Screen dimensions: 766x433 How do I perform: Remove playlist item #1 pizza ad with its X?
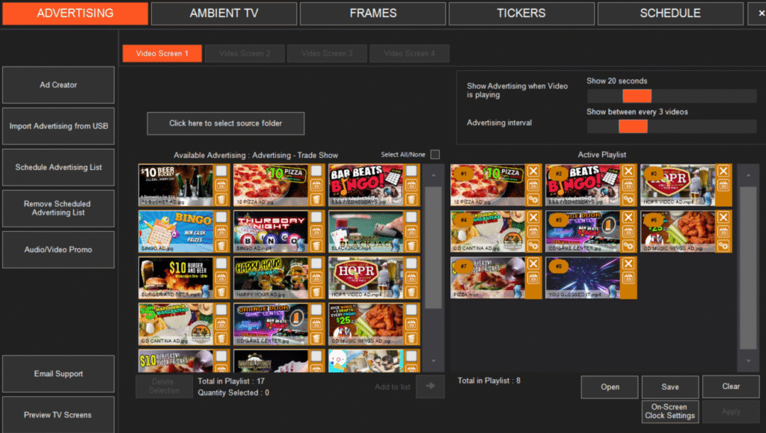coord(533,171)
